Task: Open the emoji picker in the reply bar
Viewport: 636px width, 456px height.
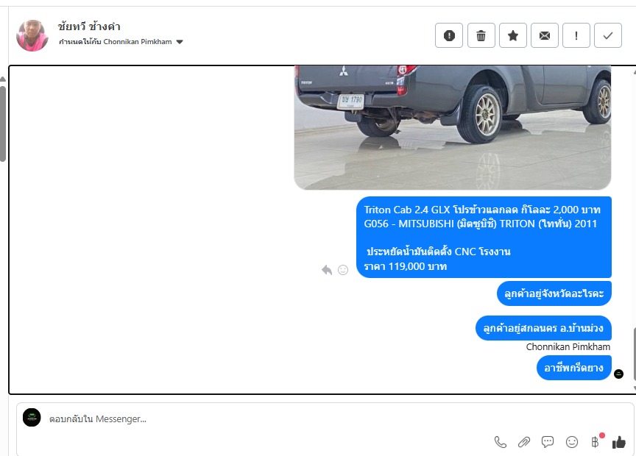Action: (571, 442)
